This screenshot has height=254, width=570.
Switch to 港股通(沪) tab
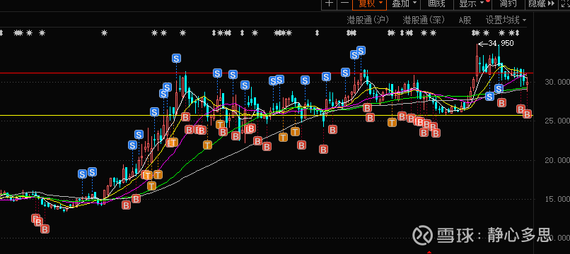368,20
